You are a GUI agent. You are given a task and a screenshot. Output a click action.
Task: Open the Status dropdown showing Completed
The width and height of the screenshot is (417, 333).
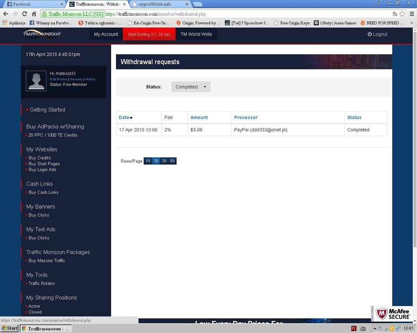(x=191, y=87)
